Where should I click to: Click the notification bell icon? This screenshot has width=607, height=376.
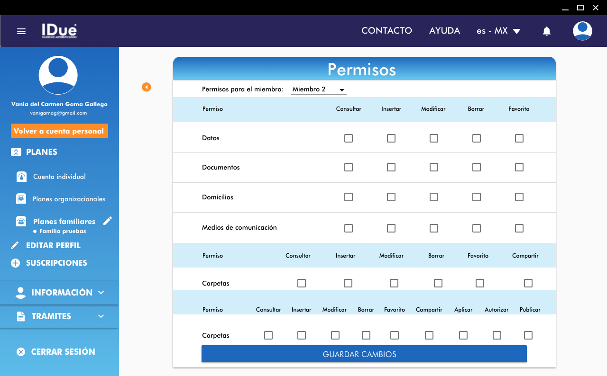(x=546, y=31)
